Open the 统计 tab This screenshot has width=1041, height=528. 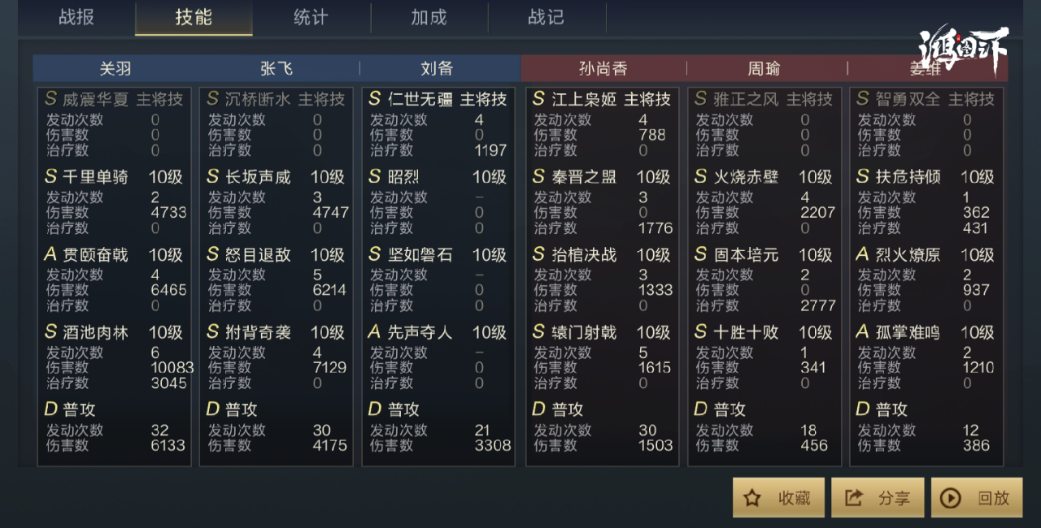tap(311, 17)
